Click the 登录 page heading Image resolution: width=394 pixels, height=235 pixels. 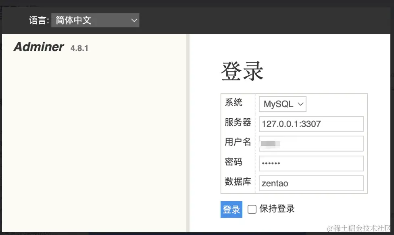coord(242,71)
